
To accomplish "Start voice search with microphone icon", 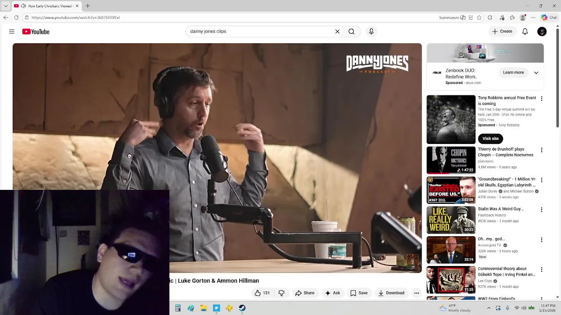I will coord(371,31).
